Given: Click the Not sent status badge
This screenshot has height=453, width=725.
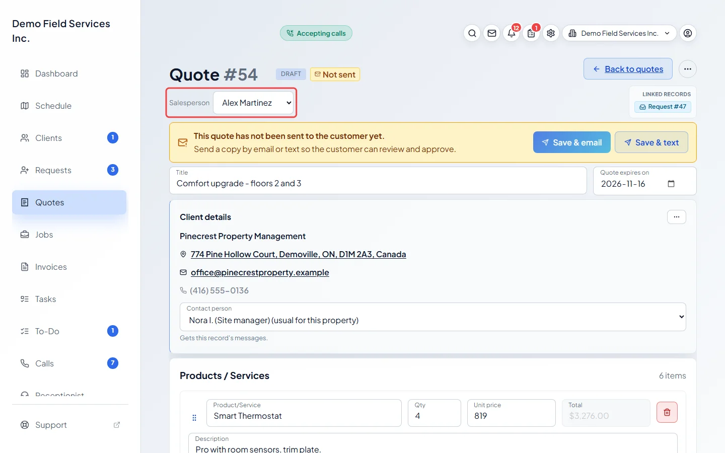Looking at the screenshot, I should pyautogui.click(x=335, y=74).
